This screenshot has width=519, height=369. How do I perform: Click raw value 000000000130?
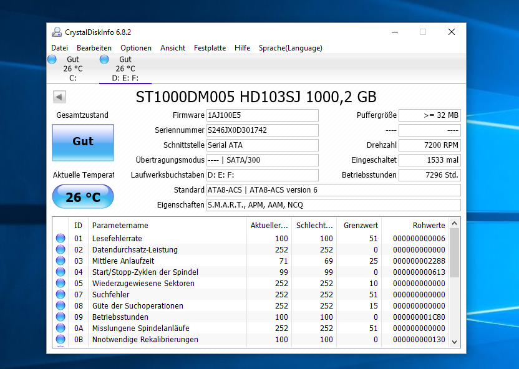(419, 340)
